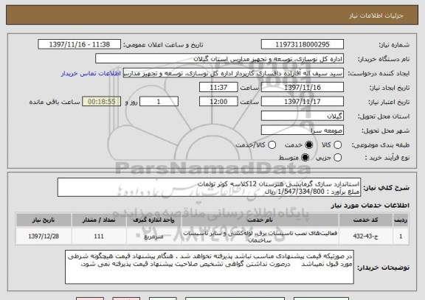Click service code cell ج-43-432
The image size is (425, 300).
point(365,237)
